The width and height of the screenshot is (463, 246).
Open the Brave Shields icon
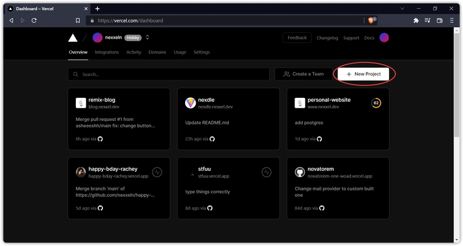coord(372,20)
